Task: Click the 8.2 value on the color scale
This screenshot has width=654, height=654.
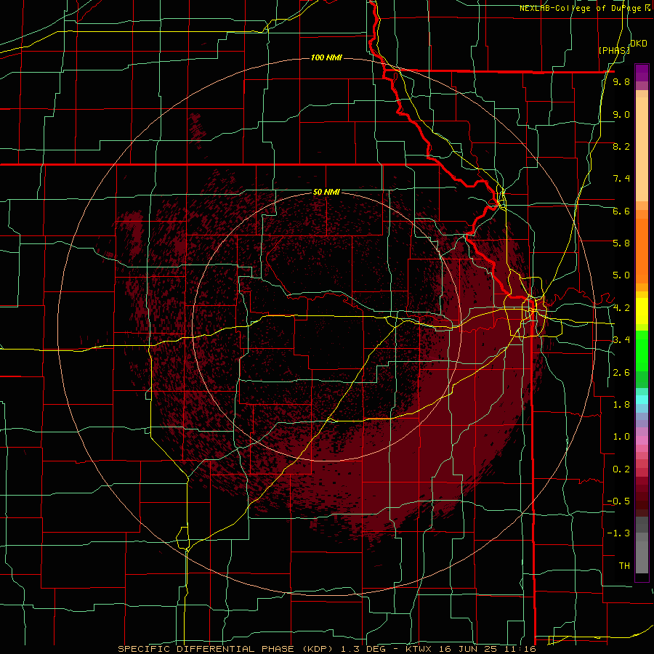Action: point(621,146)
